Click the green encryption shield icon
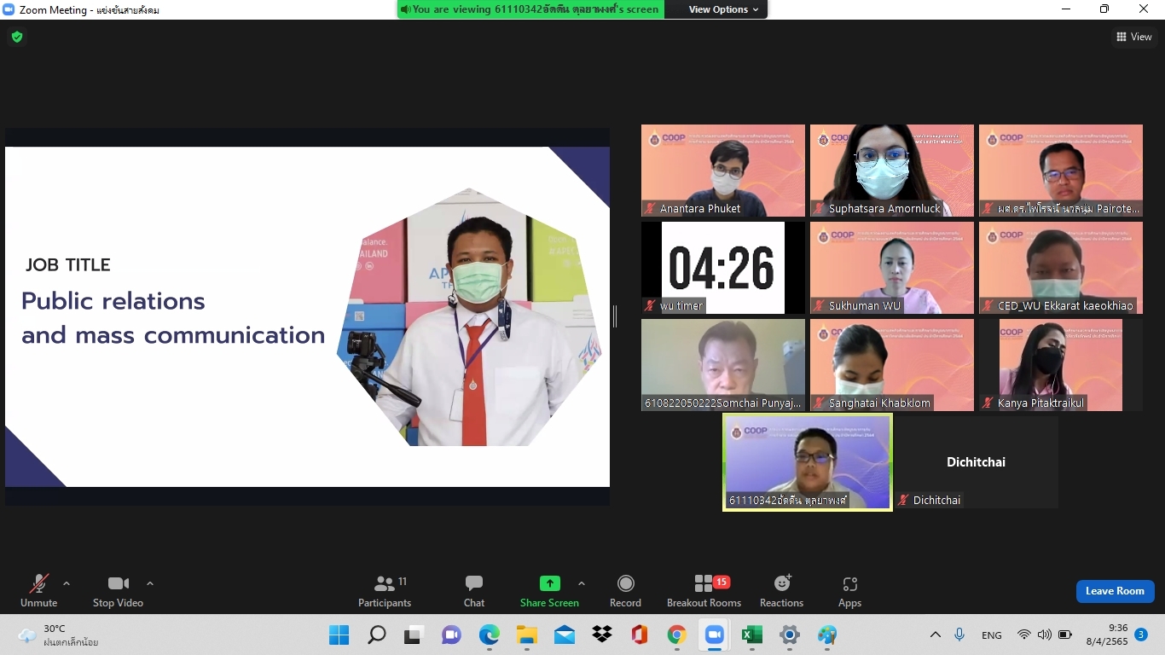The image size is (1165, 655). click(17, 37)
